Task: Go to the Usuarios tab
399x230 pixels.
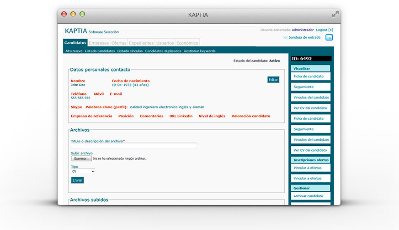Action: point(165,43)
